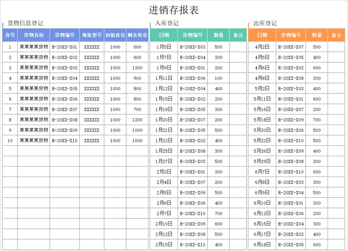
Task: Click quantity 600 in the 6月7日 row
Action: pyautogui.click(x=317, y=172)
